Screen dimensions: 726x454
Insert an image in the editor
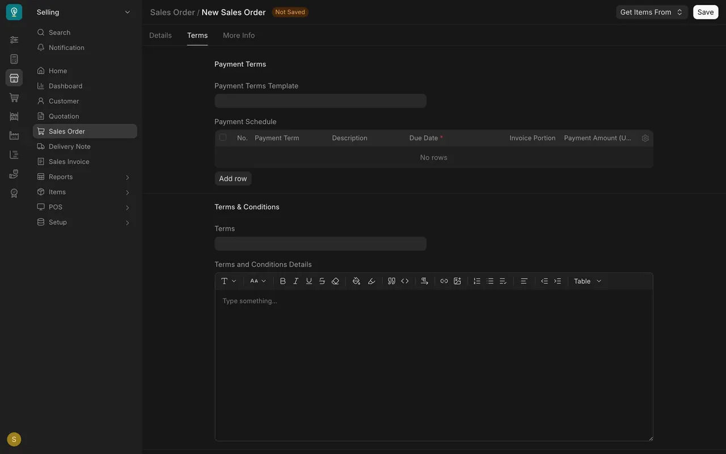457,281
